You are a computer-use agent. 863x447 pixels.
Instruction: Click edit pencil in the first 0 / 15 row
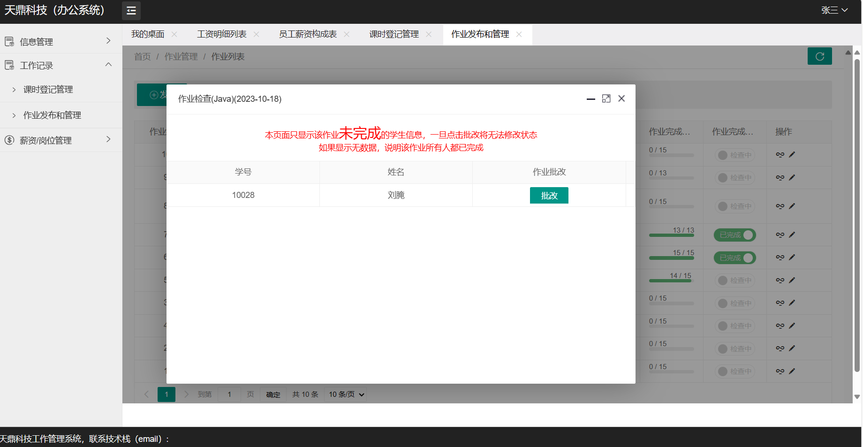792,154
